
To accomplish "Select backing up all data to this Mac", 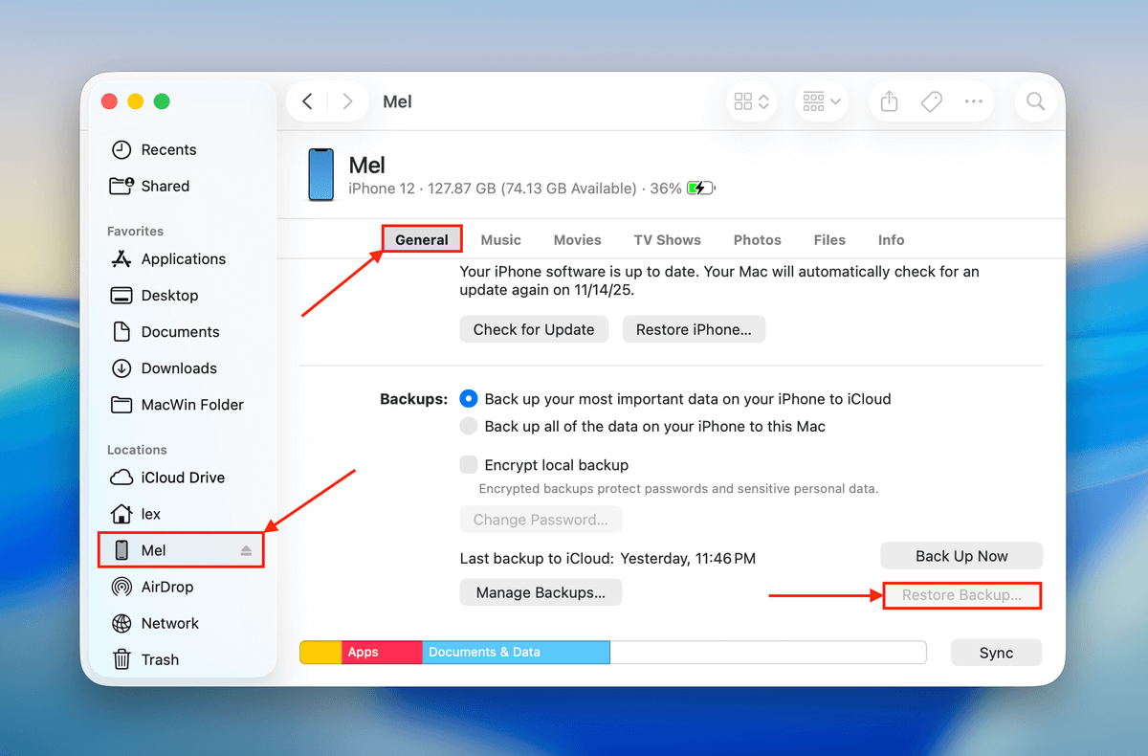I will pyautogui.click(x=468, y=426).
